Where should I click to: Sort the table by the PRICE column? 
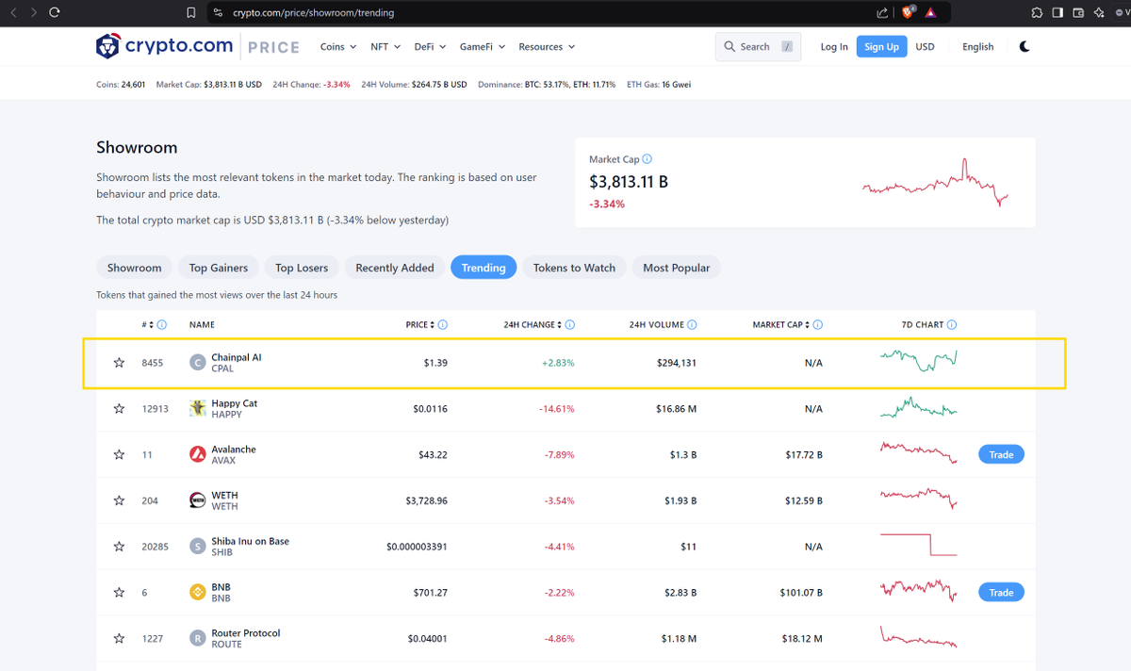pos(420,324)
